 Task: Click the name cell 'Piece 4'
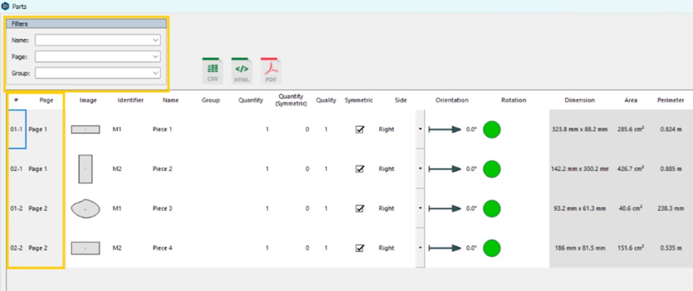(x=162, y=248)
